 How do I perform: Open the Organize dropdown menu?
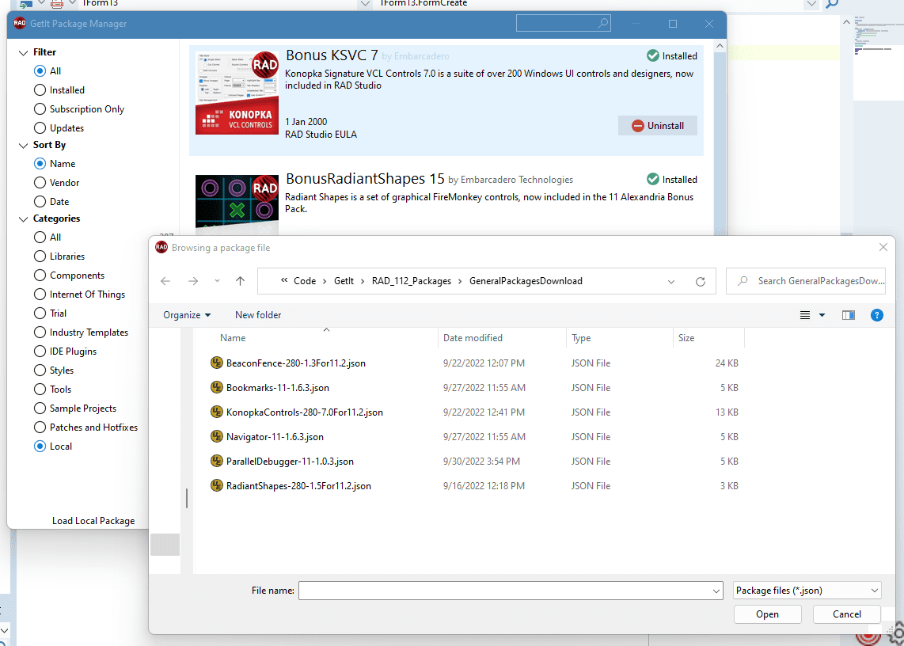[x=187, y=315]
